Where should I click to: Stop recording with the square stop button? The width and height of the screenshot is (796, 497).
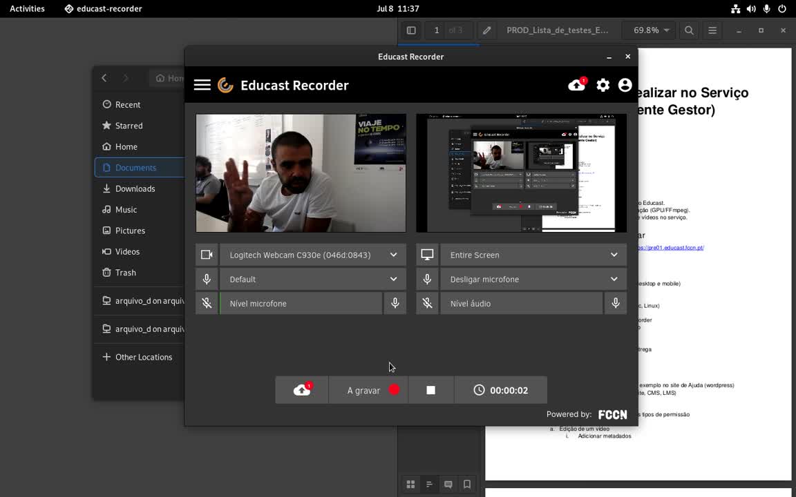tap(431, 390)
